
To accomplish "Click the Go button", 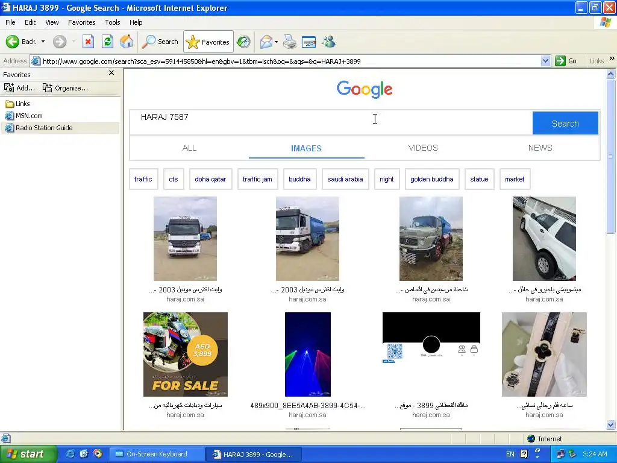I will pos(566,61).
